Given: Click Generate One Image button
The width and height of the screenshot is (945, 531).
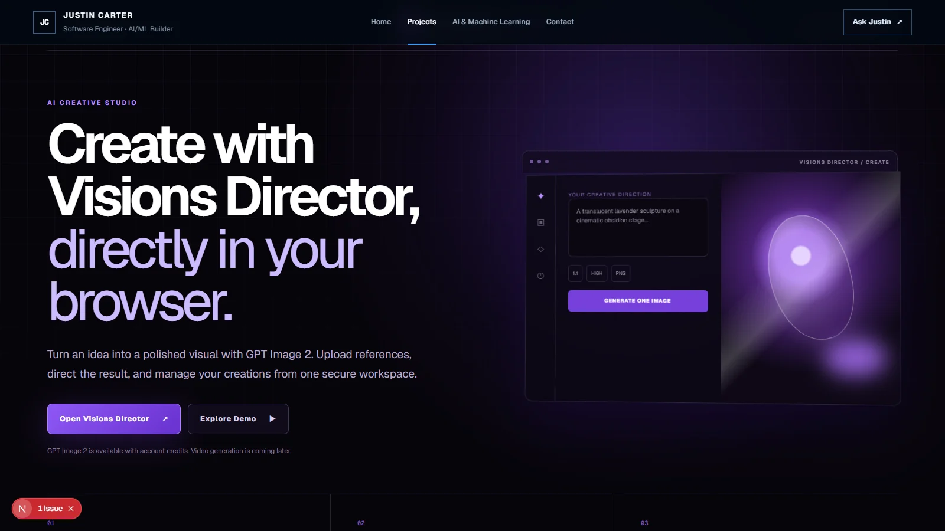Looking at the screenshot, I should (x=638, y=301).
